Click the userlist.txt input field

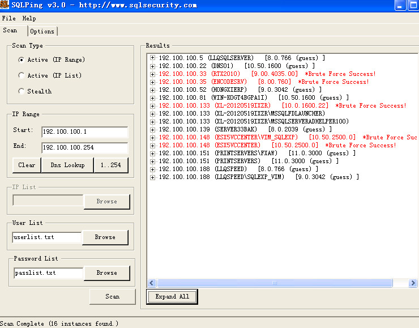pyautogui.click(x=47, y=237)
